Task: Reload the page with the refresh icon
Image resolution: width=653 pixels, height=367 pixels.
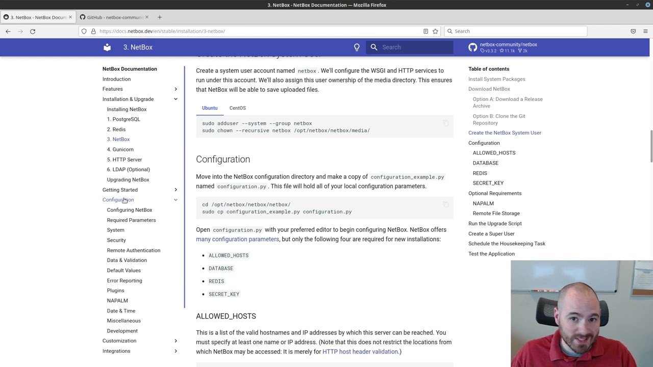Action: [33, 31]
